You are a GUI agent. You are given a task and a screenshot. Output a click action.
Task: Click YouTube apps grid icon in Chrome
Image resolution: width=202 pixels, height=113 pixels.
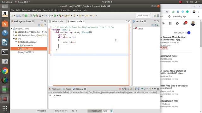tap(170, 23)
